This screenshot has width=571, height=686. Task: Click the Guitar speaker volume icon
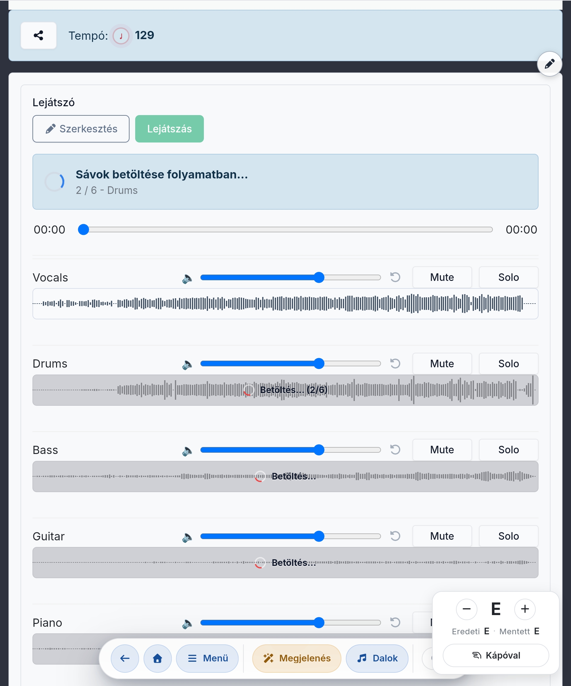187,537
